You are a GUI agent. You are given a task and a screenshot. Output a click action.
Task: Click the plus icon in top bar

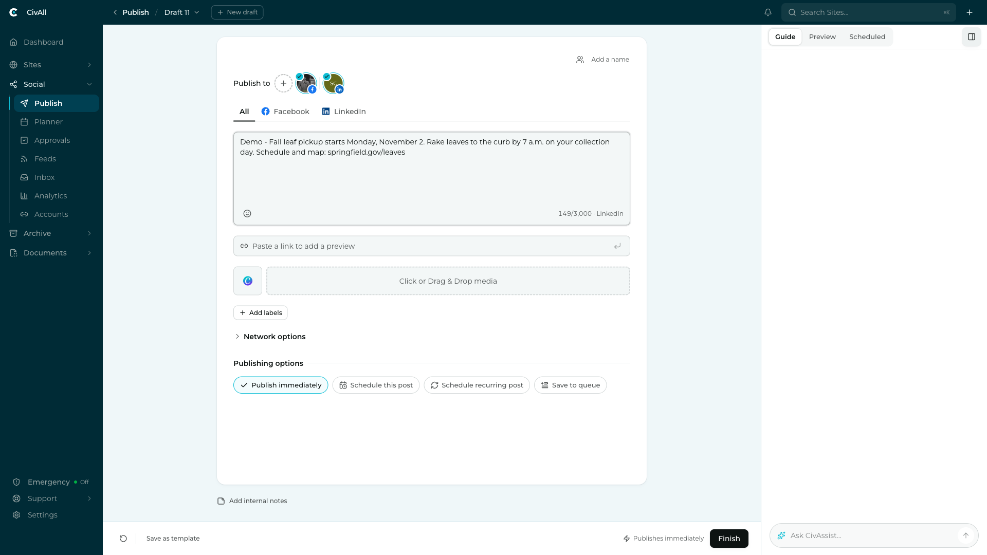coord(970,12)
